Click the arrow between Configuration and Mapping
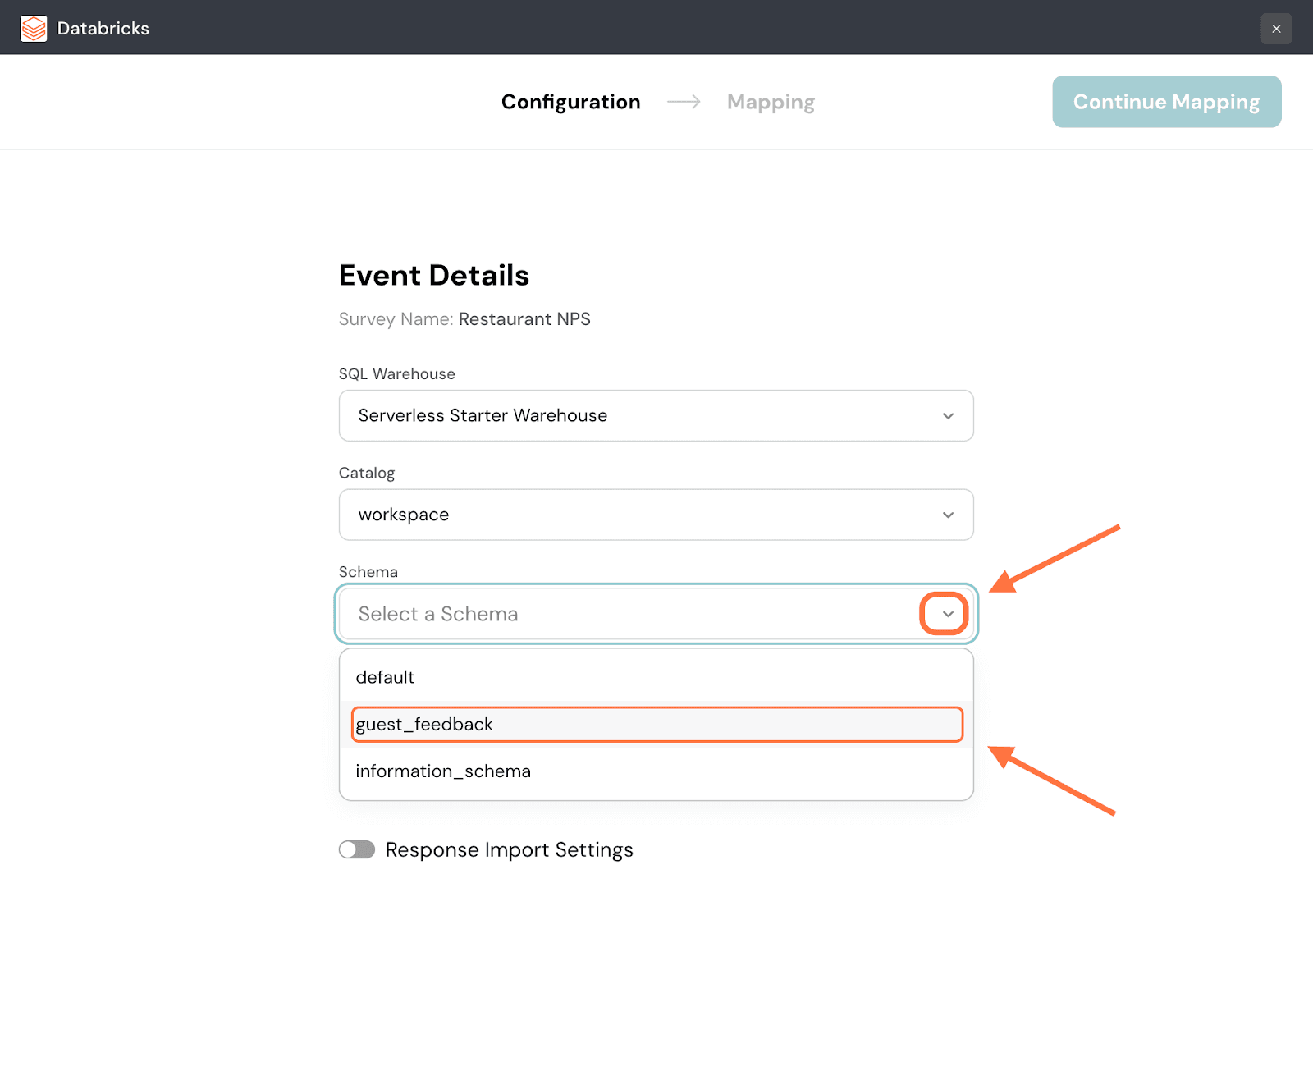 point(684,102)
